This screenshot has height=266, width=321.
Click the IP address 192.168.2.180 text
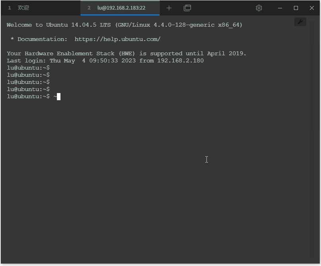pyautogui.click(x=180, y=61)
